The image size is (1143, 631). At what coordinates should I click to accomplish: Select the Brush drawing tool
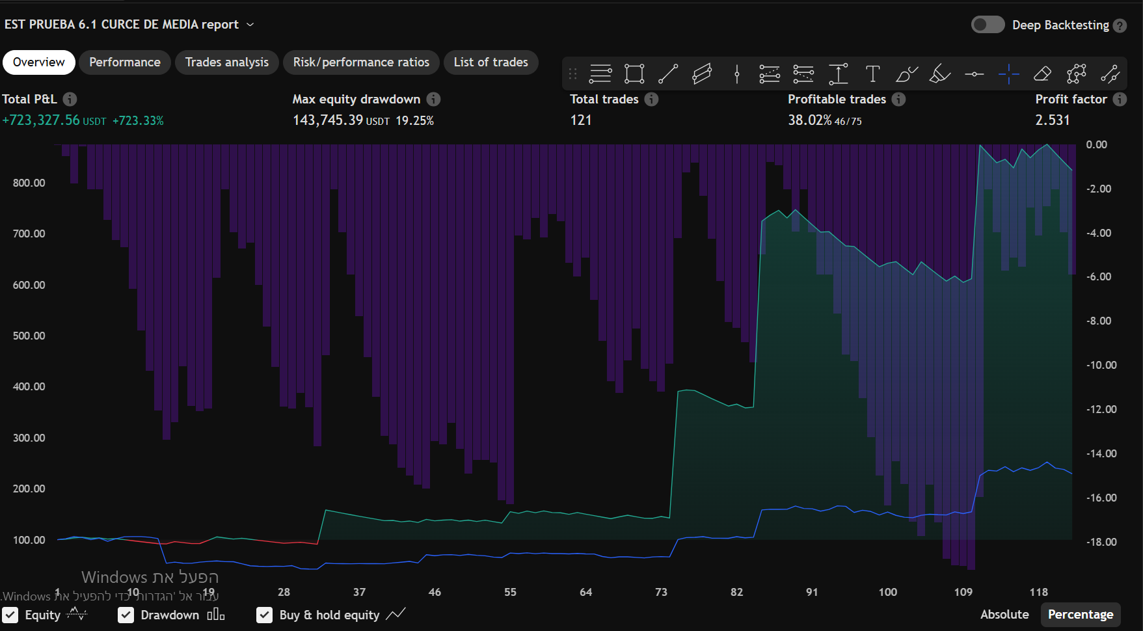pos(906,74)
